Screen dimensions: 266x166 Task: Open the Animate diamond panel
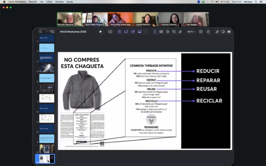tap(223, 32)
